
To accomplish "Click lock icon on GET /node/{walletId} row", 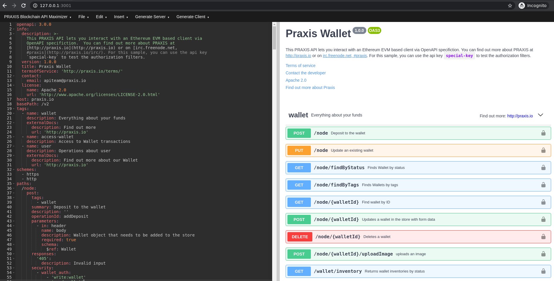I will (543, 202).
